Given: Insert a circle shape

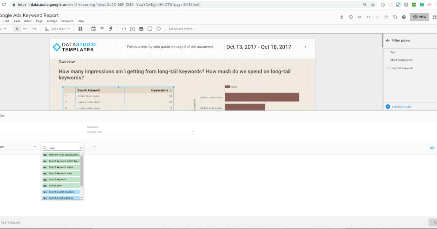Looking at the screenshot, I should pyautogui.click(x=158, y=28).
